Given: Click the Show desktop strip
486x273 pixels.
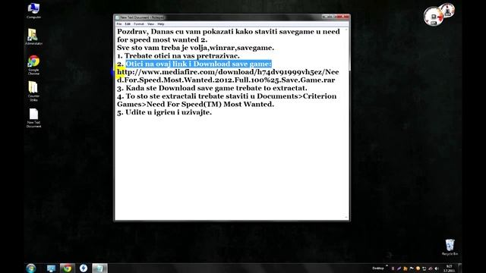Looking at the screenshot, I should (x=459, y=268).
